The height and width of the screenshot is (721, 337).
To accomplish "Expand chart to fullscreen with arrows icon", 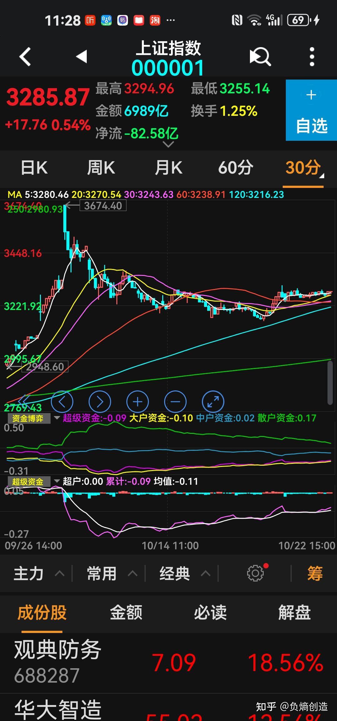I will (x=213, y=402).
